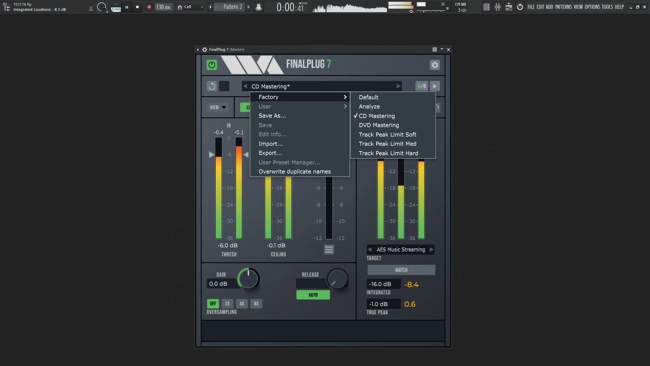Choose Save As... from preset menu
The image size is (650, 366).
coord(300,116)
